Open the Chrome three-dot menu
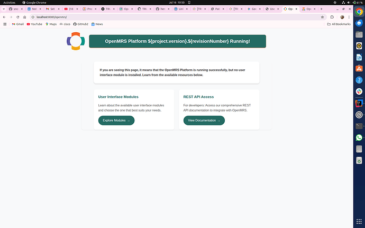The width and height of the screenshot is (365, 228). coord(349,17)
